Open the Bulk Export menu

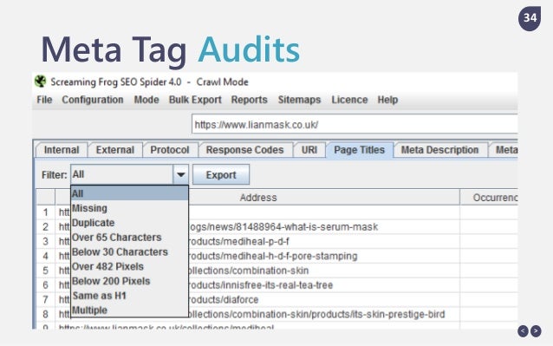click(x=195, y=100)
